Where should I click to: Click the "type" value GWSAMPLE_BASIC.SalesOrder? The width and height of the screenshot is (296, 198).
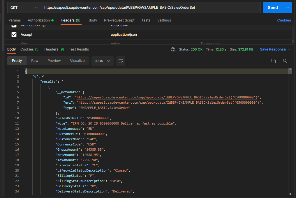pos(104,108)
